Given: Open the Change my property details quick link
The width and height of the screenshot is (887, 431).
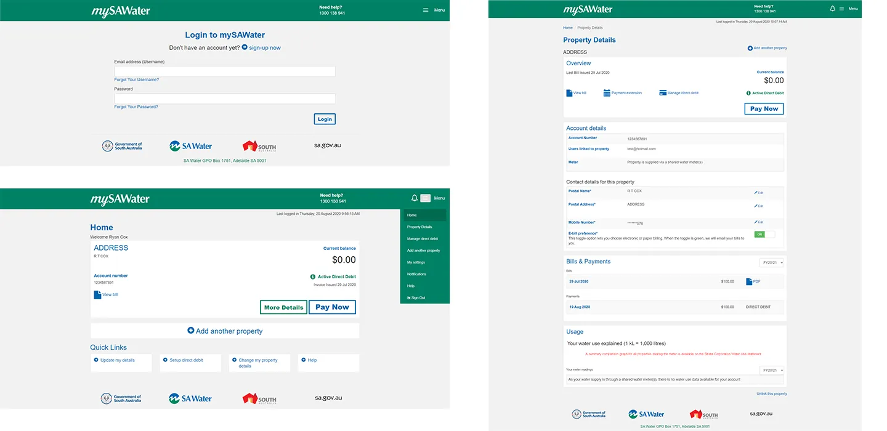Looking at the screenshot, I should coord(259,363).
